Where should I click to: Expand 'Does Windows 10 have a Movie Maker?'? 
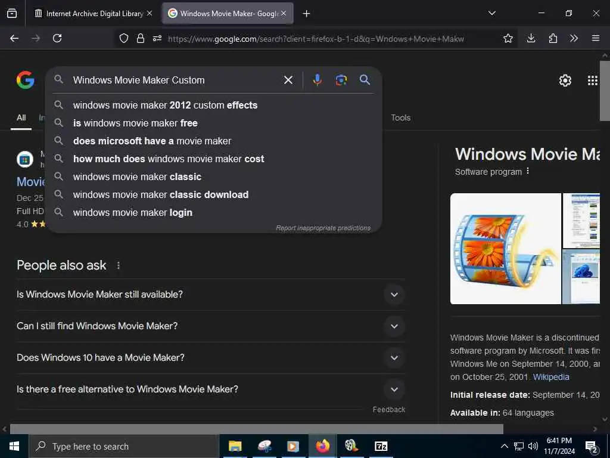click(211, 358)
